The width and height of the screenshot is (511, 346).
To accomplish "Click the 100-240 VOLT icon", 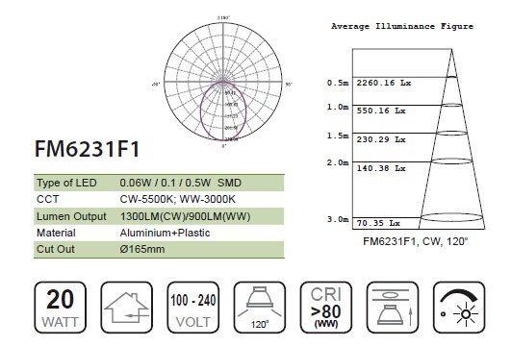I will point(193,308).
